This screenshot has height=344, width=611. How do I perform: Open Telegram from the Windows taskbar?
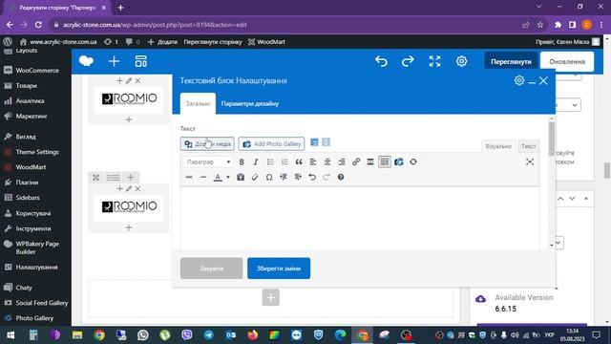[209, 335]
